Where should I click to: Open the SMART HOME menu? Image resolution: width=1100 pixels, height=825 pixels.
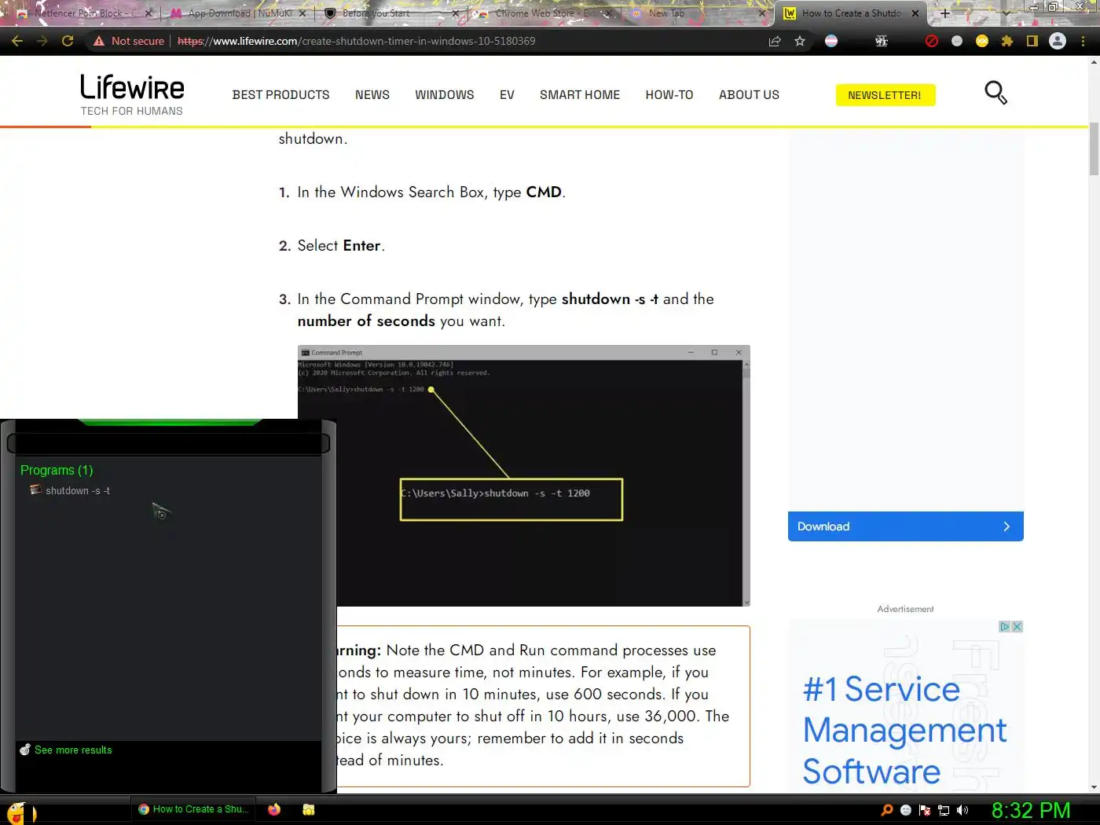pos(579,95)
